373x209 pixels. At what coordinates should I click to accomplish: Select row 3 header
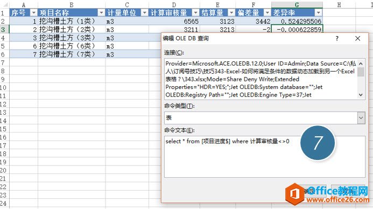click(x=4, y=30)
